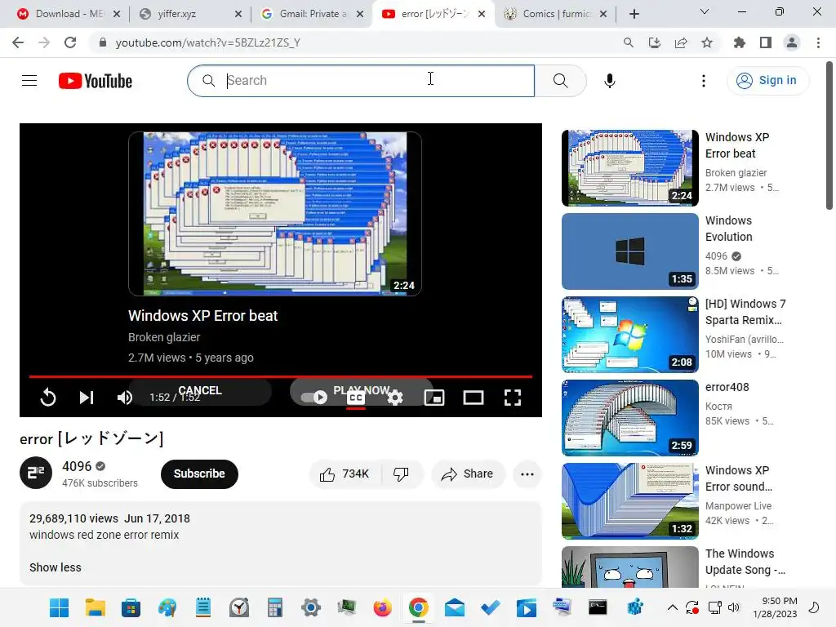Open Mail app from taskbar
The width and height of the screenshot is (836, 627).
pyautogui.click(x=454, y=607)
